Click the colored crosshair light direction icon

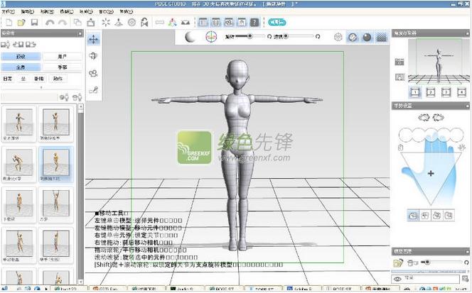coord(211,37)
